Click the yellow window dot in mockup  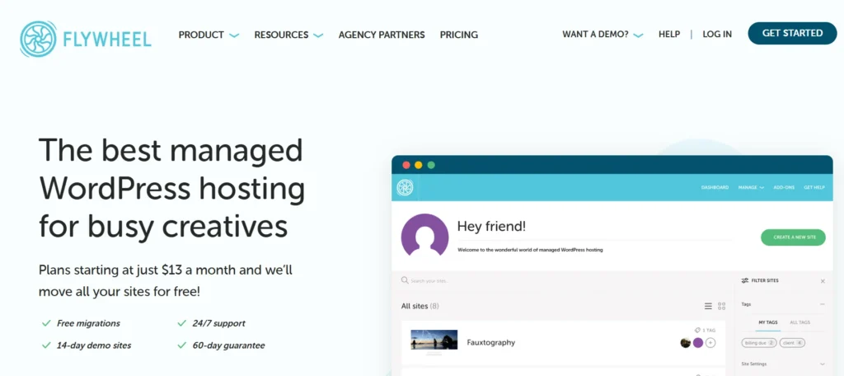coord(418,165)
